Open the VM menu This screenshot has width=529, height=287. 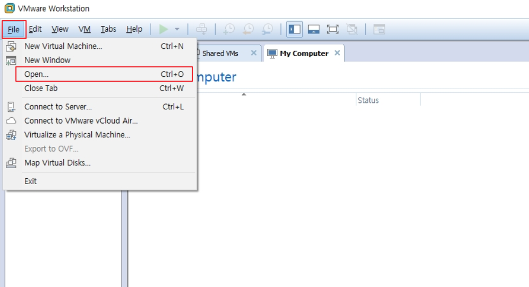click(84, 29)
